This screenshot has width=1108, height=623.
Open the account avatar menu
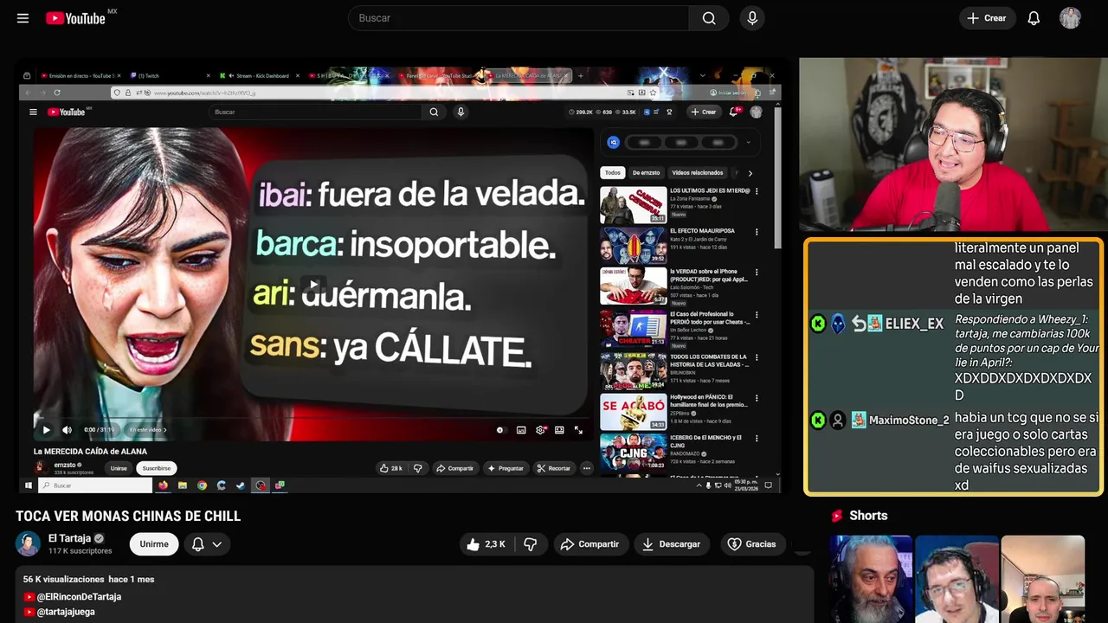(1070, 18)
